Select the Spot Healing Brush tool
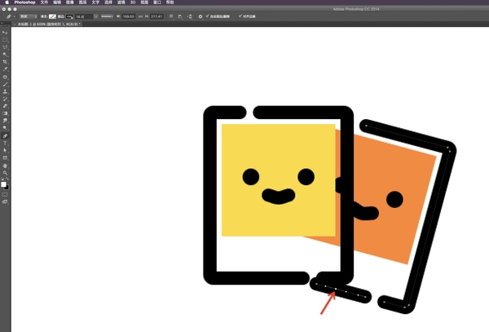Image resolution: width=489 pixels, height=332 pixels. (5, 77)
